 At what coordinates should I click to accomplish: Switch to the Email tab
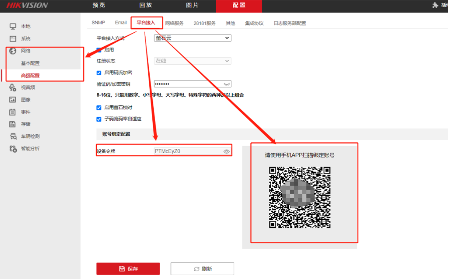click(121, 23)
